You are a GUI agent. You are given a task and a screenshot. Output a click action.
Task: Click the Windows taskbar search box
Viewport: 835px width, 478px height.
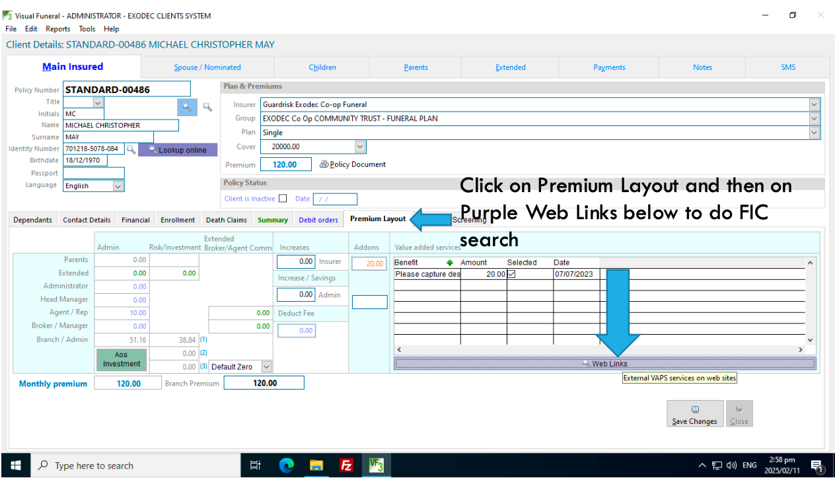click(136, 465)
